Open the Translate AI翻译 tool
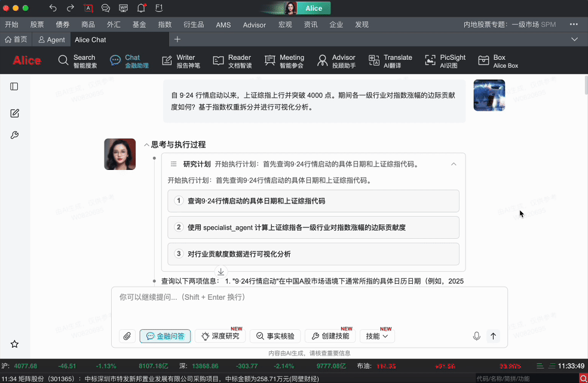Viewport: 588px width, 383px height. (x=390, y=61)
